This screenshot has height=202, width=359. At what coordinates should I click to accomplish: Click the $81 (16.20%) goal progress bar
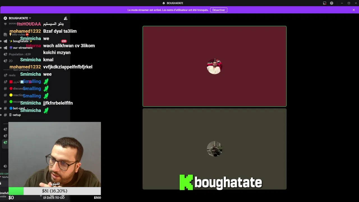coord(55,191)
